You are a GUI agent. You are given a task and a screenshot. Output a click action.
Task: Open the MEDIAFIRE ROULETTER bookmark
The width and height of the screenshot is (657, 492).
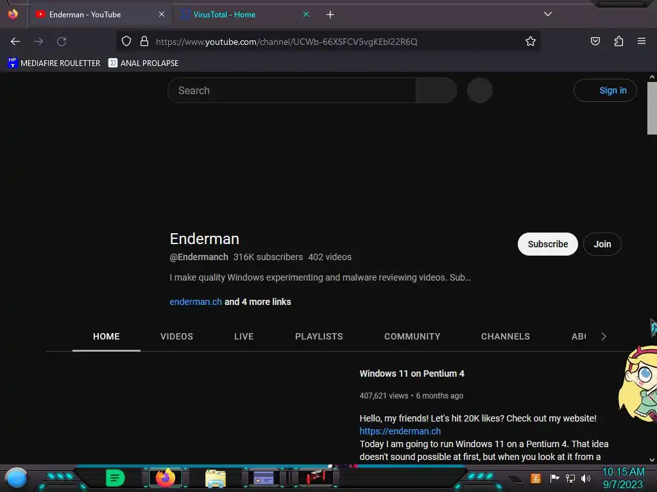tap(54, 63)
